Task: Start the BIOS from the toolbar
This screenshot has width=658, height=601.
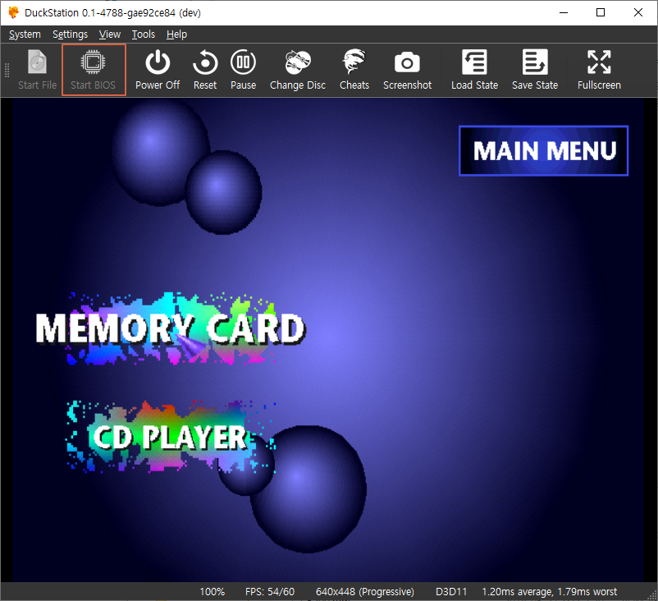Action: [x=94, y=70]
